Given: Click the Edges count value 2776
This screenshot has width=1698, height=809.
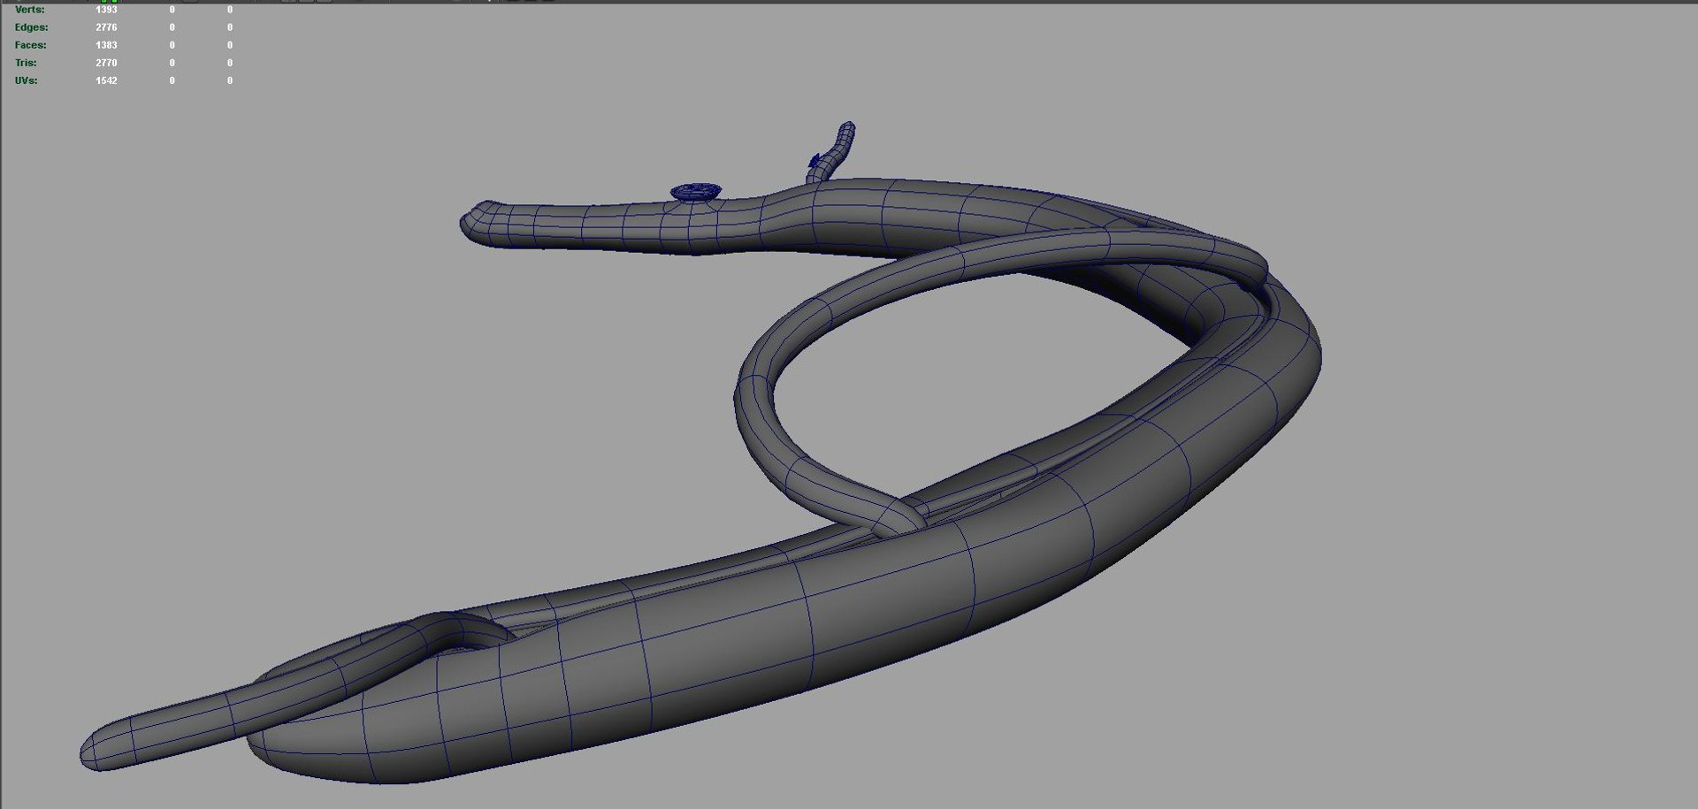Looking at the screenshot, I should (106, 27).
